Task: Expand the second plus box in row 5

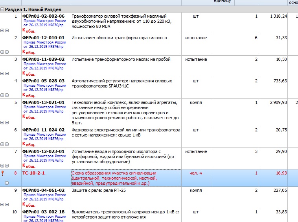Action: pos(7,123)
